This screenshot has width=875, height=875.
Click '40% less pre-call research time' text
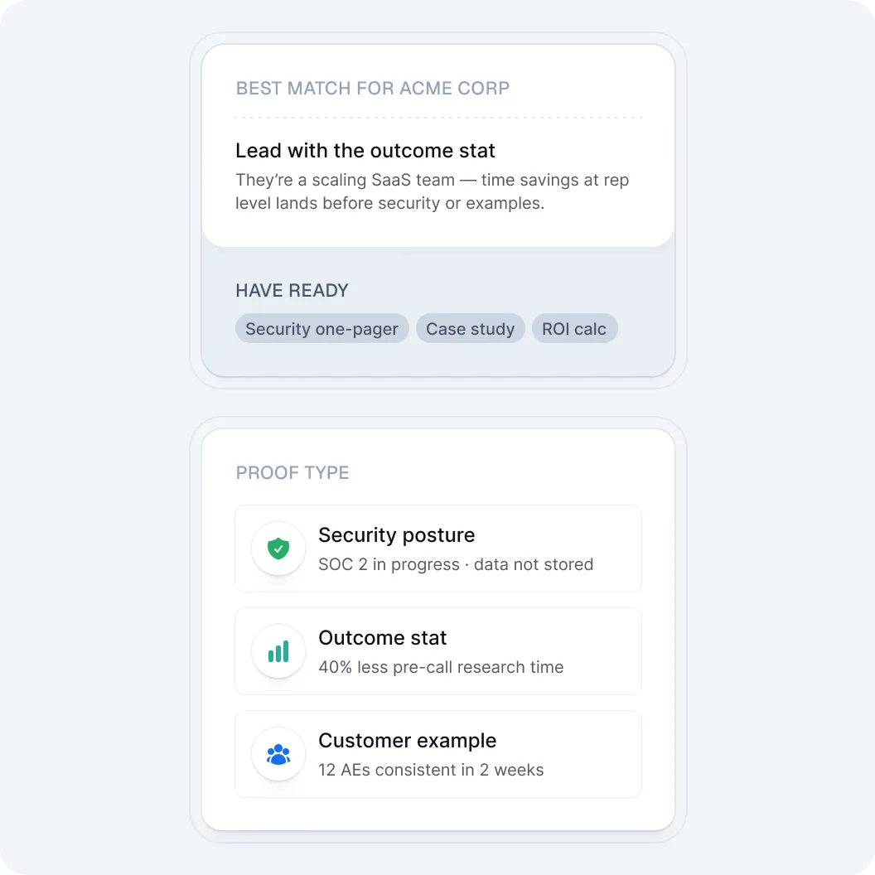click(441, 667)
